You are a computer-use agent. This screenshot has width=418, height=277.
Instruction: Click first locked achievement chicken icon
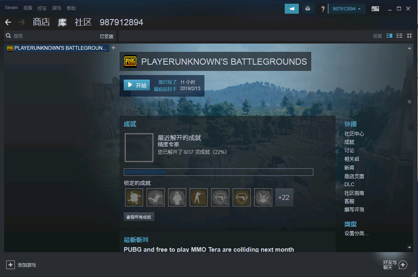[134, 197]
